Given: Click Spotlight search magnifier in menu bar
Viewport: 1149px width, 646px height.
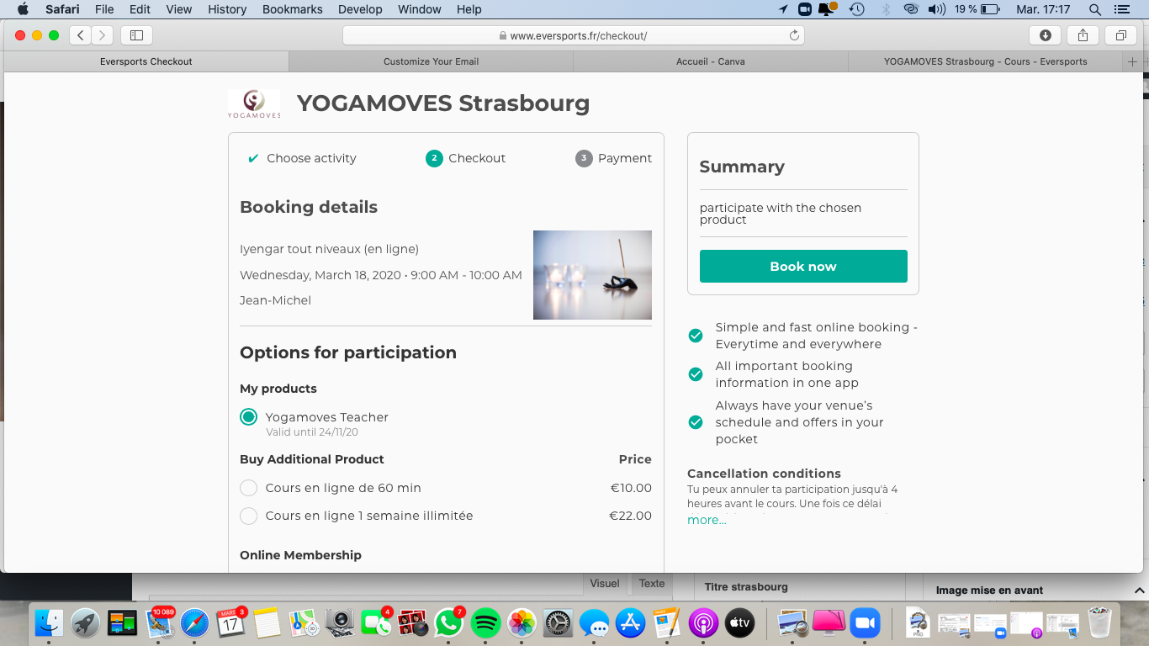Looking at the screenshot, I should point(1094,9).
